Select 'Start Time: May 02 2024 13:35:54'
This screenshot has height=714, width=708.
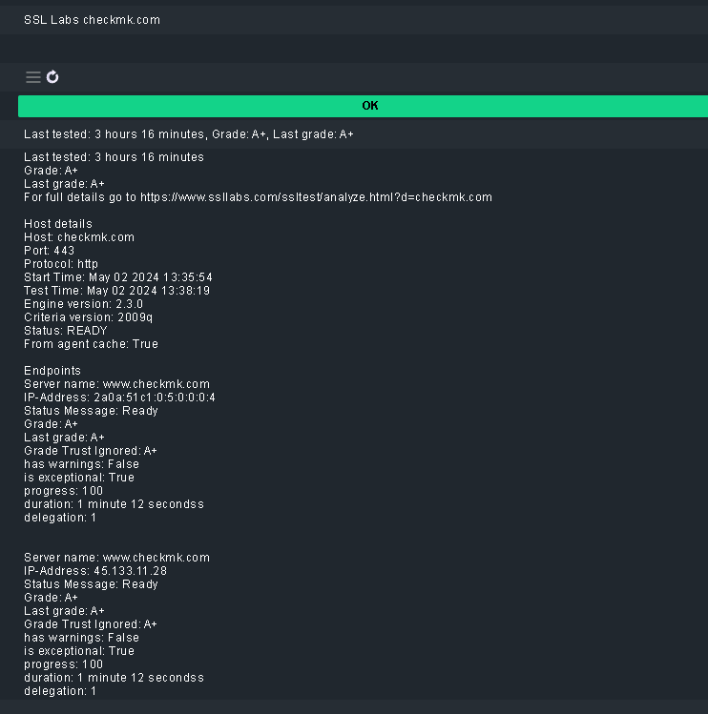click(118, 277)
